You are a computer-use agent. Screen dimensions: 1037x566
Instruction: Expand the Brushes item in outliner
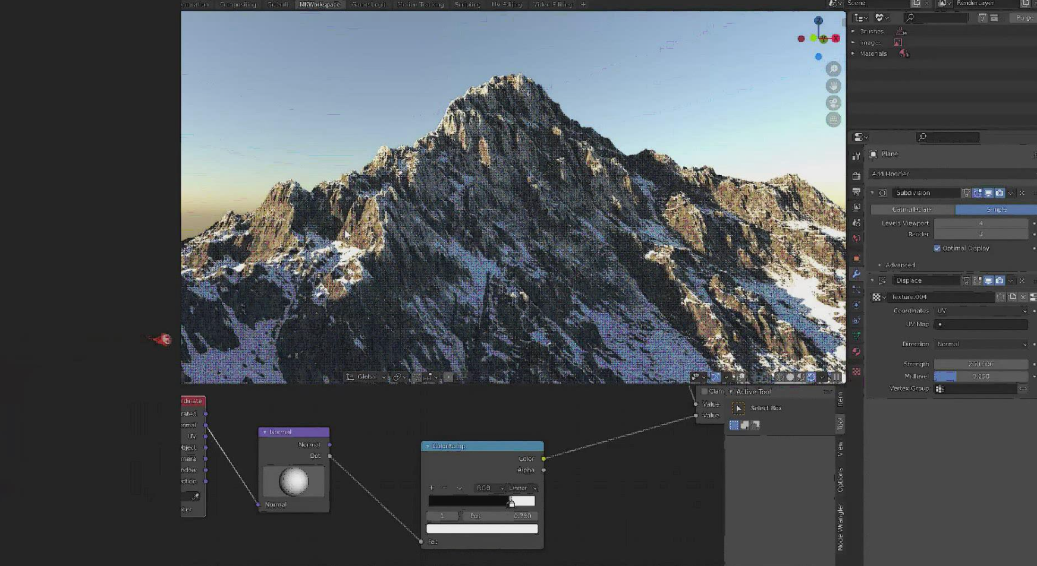click(853, 31)
